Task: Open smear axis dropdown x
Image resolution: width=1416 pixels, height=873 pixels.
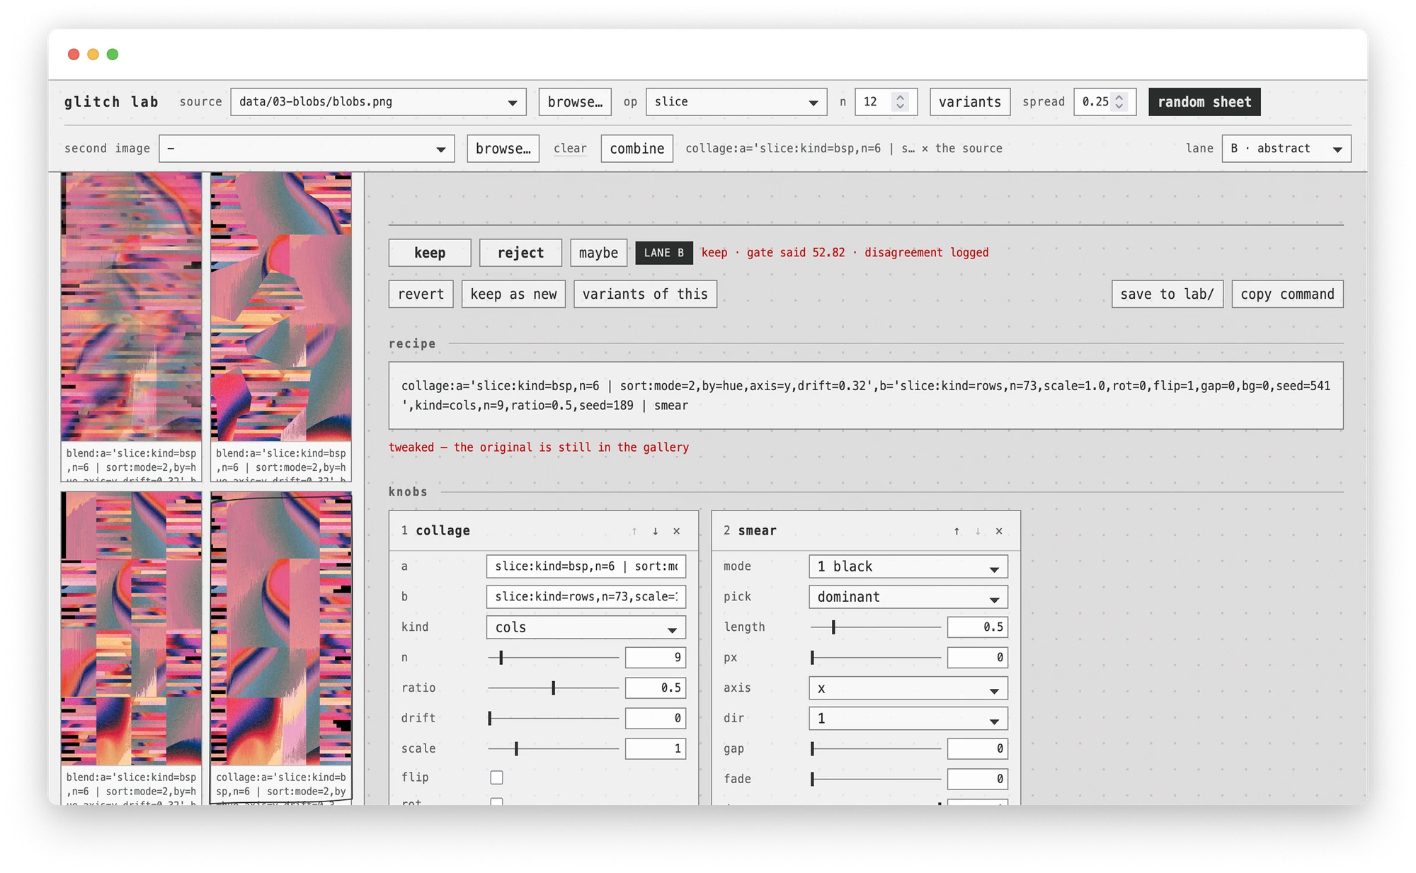Action: 908,688
